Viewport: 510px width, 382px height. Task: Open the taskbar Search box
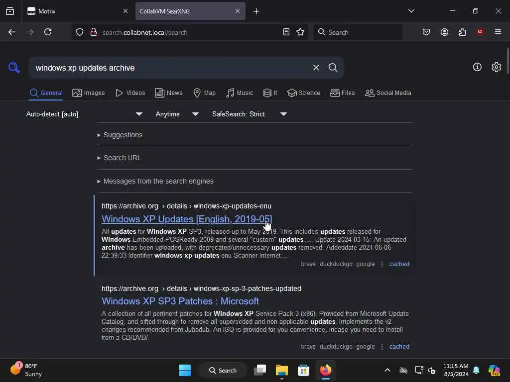click(223, 370)
